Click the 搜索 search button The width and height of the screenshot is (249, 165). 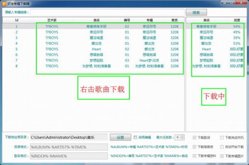coord(196,12)
